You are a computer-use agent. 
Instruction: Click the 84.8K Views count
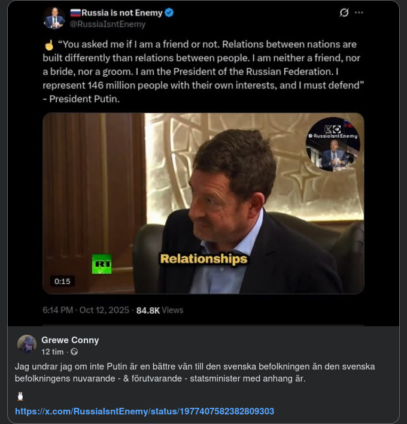[x=160, y=310]
